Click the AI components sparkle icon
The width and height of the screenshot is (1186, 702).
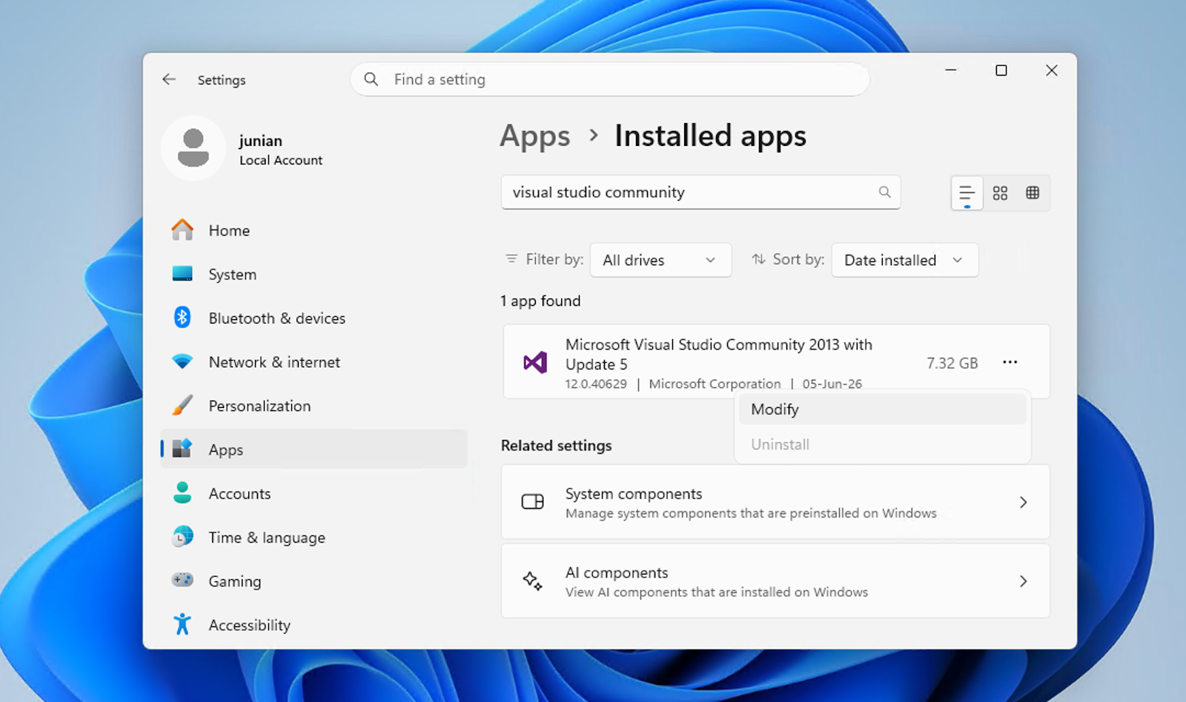pyautogui.click(x=532, y=581)
